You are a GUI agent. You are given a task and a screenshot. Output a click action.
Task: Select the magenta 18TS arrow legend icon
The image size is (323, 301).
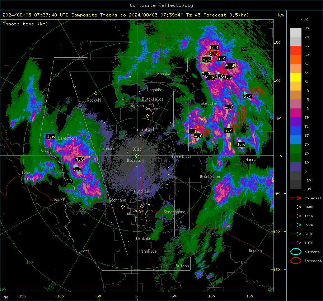[x=296, y=243]
